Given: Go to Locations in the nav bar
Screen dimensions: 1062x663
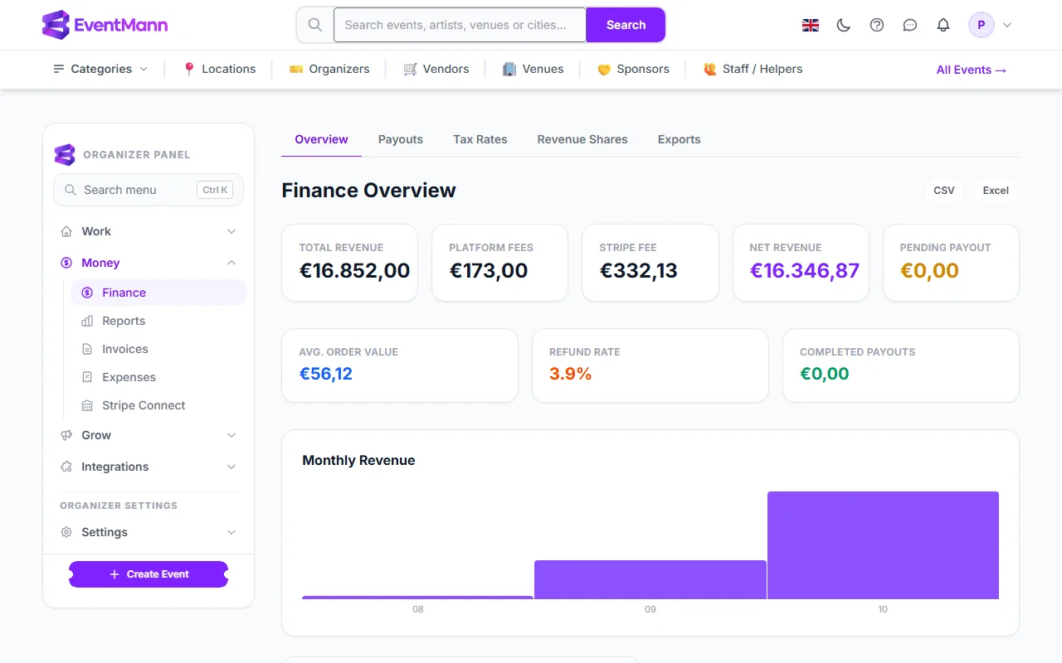Looking at the screenshot, I should point(219,69).
